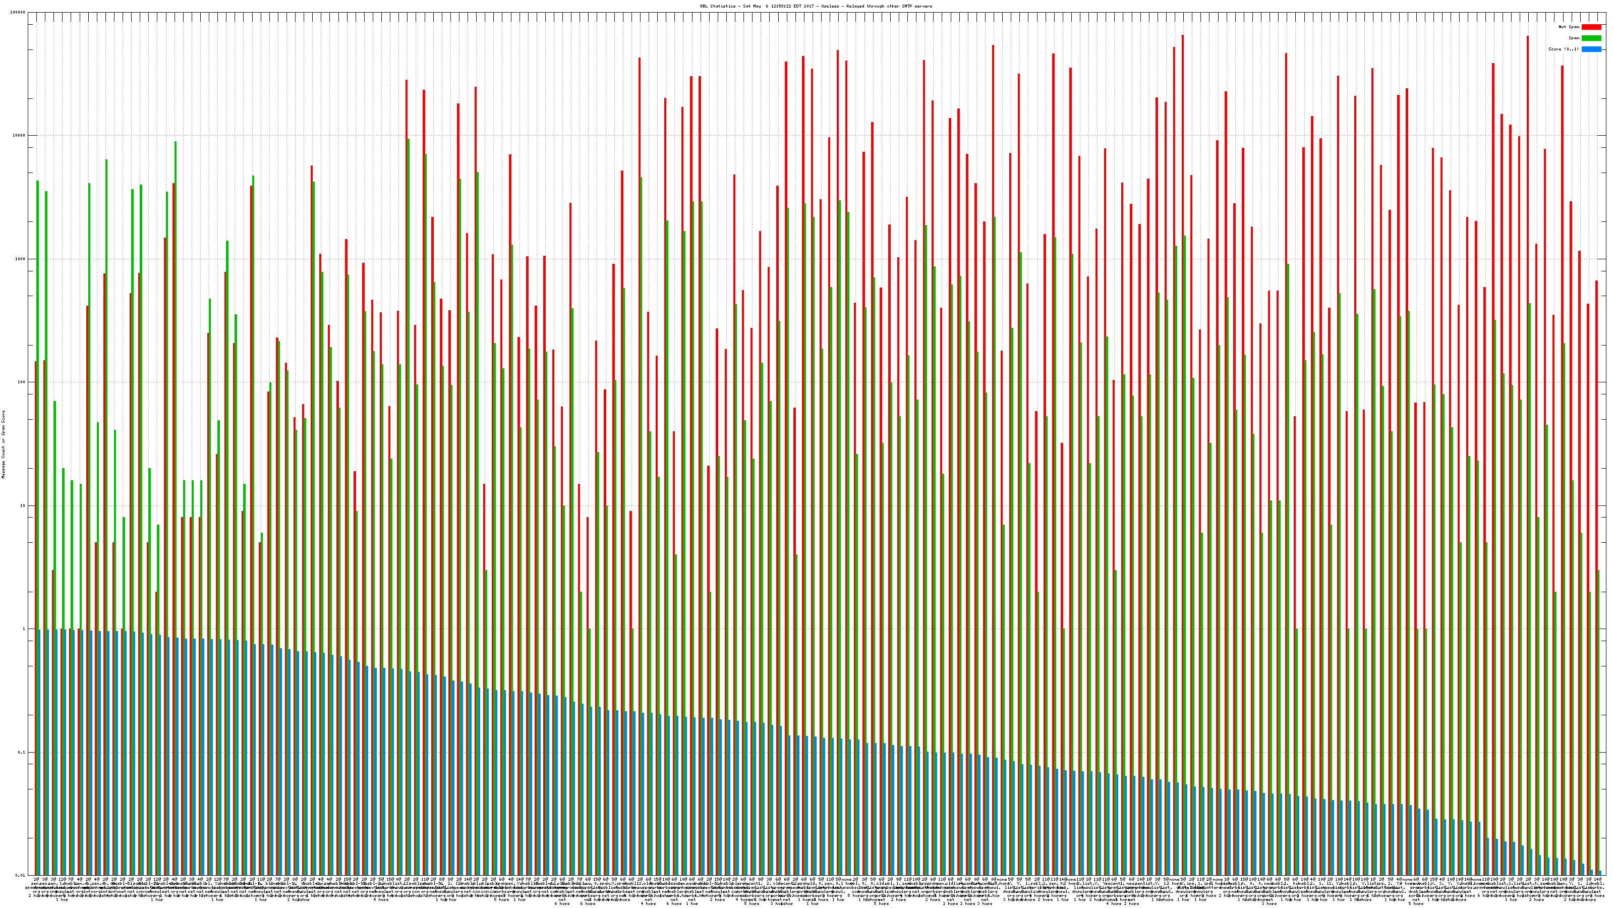Image resolution: width=1614 pixels, height=908 pixels.
Task: Click the 0.1 y-axis tick label
Action: coord(21,753)
